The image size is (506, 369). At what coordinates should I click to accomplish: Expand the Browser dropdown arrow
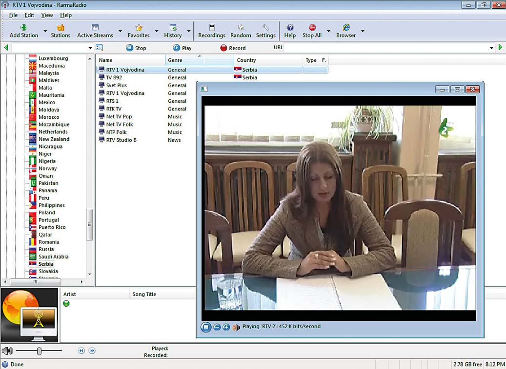363,31
